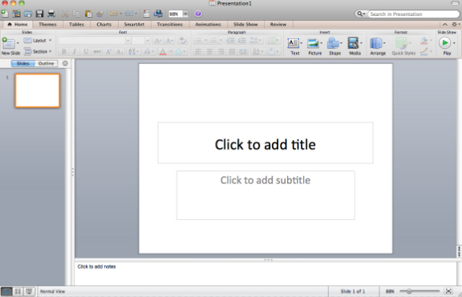
Task: Open the font size dropdown
Action: point(148,41)
